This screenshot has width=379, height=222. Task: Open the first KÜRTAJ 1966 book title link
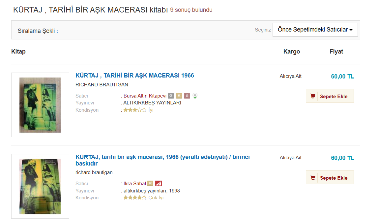pos(134,76)
